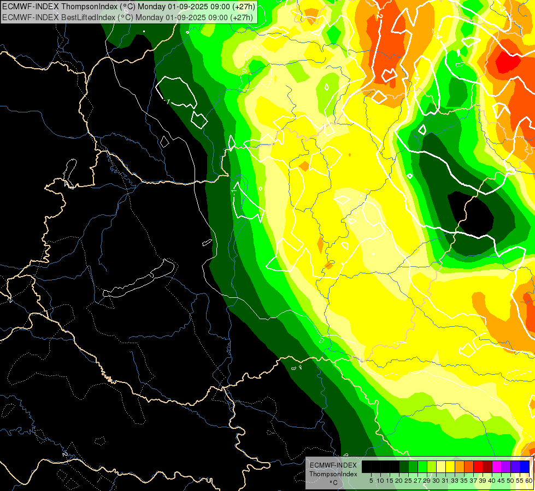535x491 pixels.
Task: Select the orange-red 35-37 legend swatch
Action: click(x=469, y=466)
